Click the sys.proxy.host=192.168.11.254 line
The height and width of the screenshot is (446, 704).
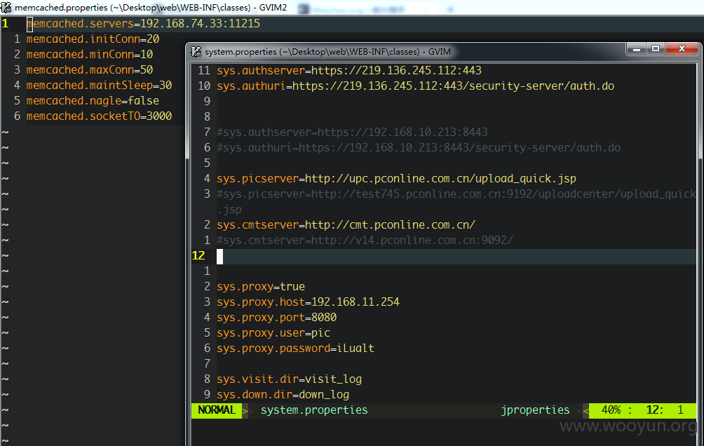308,302
